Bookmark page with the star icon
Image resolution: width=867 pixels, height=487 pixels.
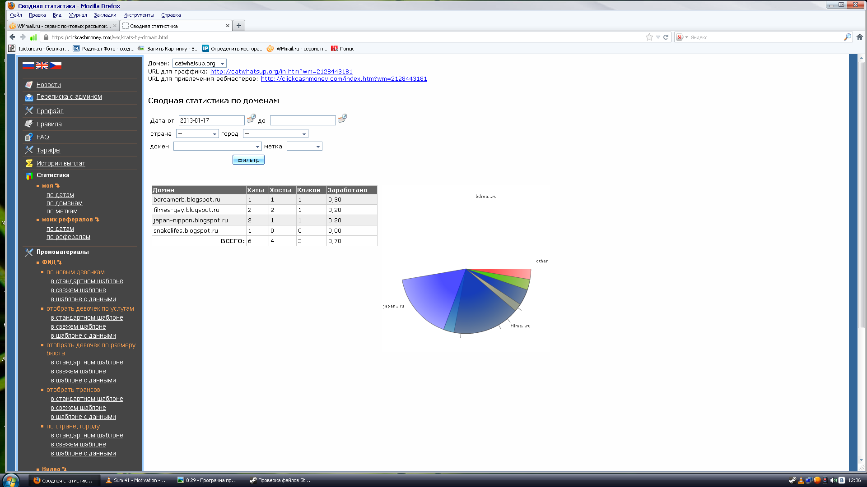click(x=649, y=37)
